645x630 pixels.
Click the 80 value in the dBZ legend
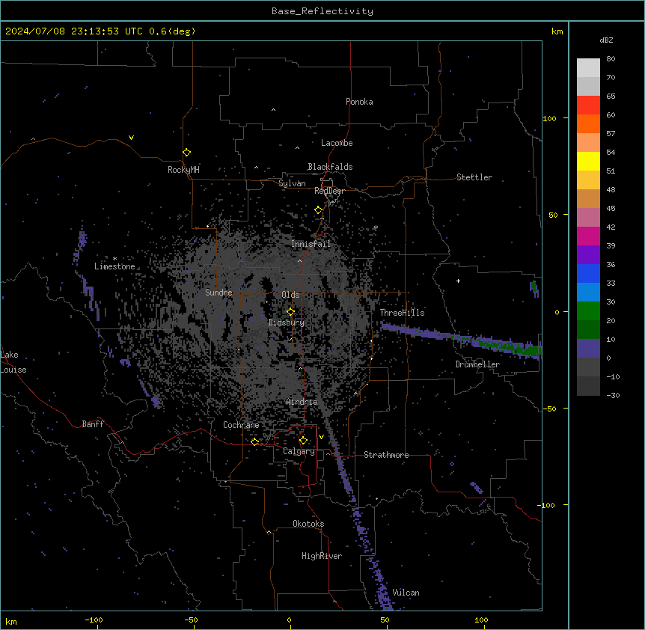coord(611,59)
